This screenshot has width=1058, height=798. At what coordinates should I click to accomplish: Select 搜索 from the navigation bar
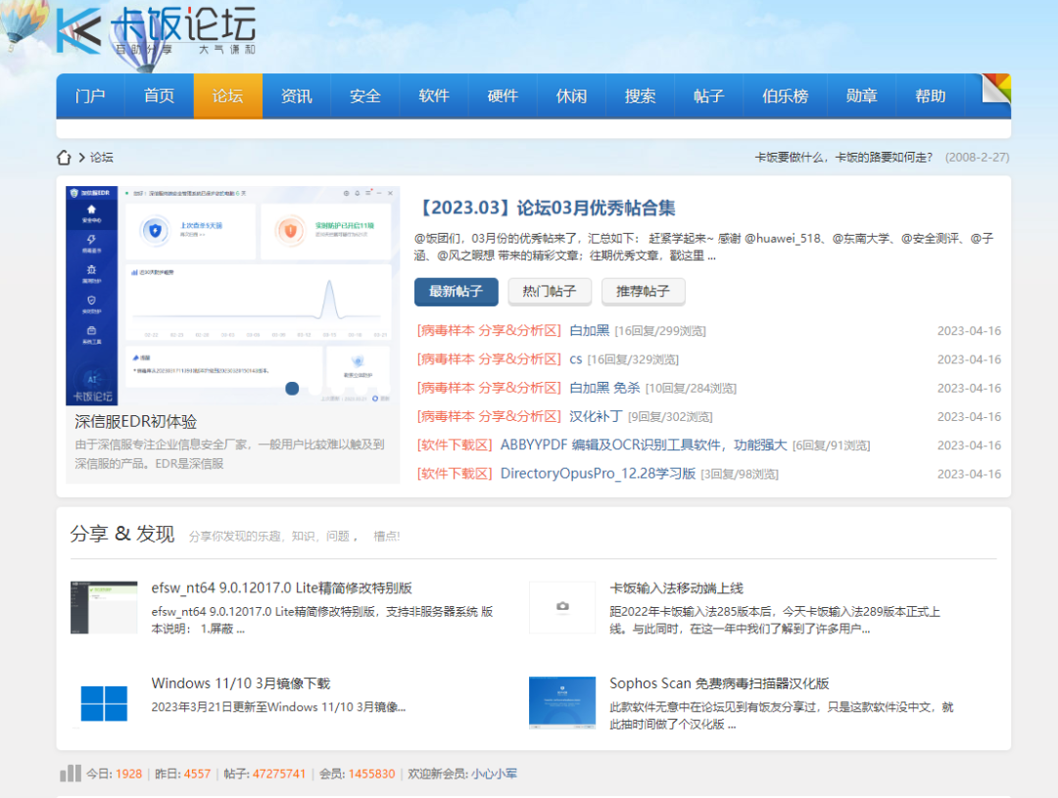(x=640, y=96)
